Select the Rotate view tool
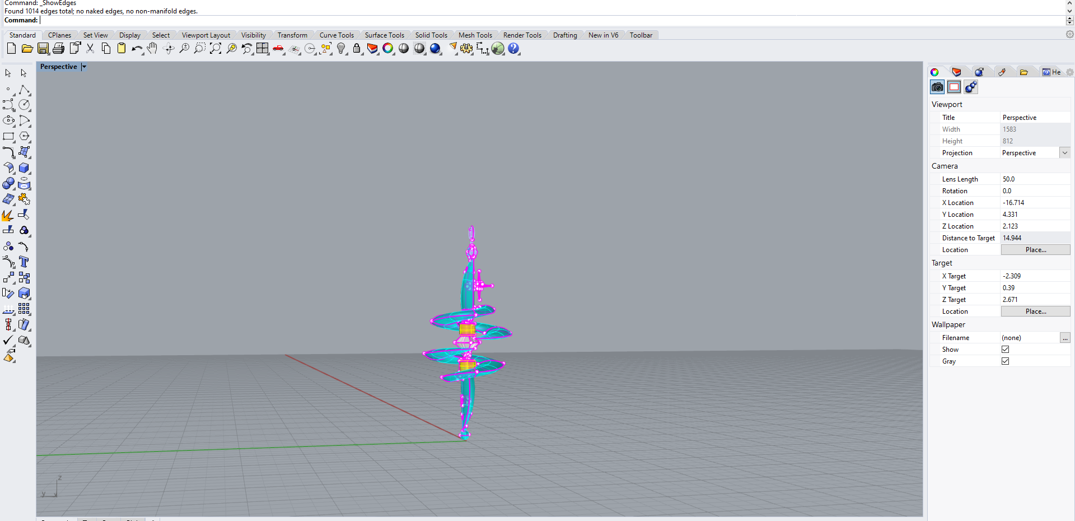Screen dimensions: 1075x521 (169, 49)
